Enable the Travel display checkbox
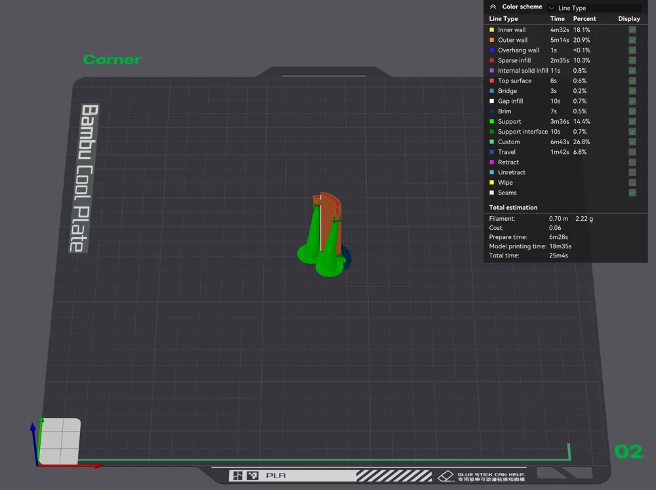The width and height of the screenshot is (656, 490). tap(632, 152)
